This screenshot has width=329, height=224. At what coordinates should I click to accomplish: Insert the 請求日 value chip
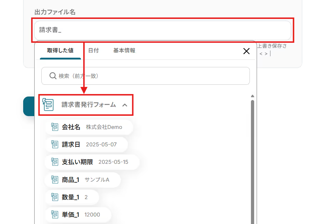87,144
